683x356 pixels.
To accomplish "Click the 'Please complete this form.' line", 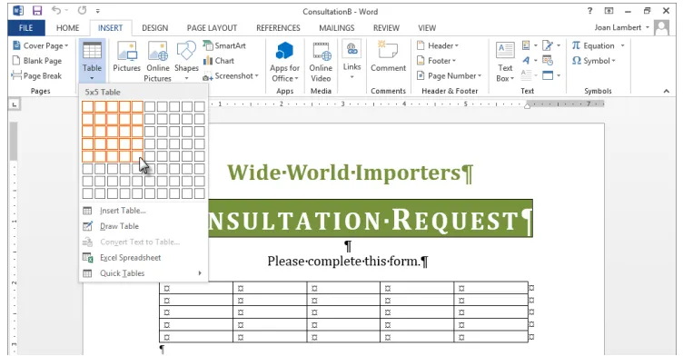I will (348, 261).
